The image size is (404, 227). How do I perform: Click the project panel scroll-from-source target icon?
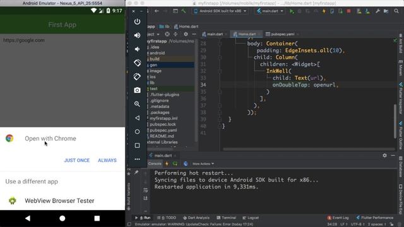[167, 34]
